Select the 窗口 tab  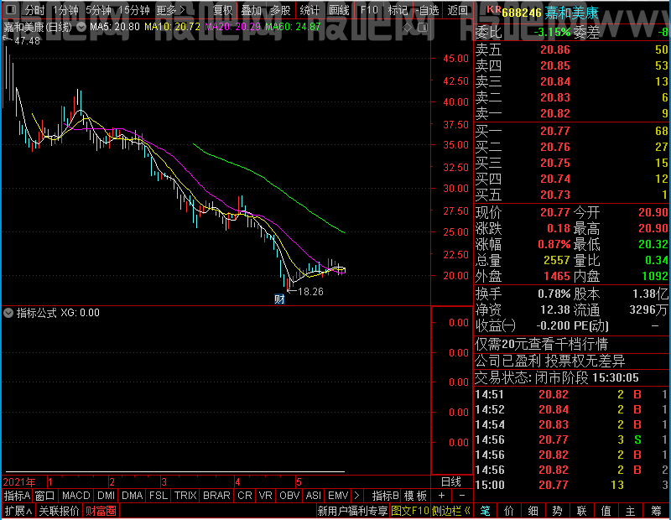click(x=45, y=496)
